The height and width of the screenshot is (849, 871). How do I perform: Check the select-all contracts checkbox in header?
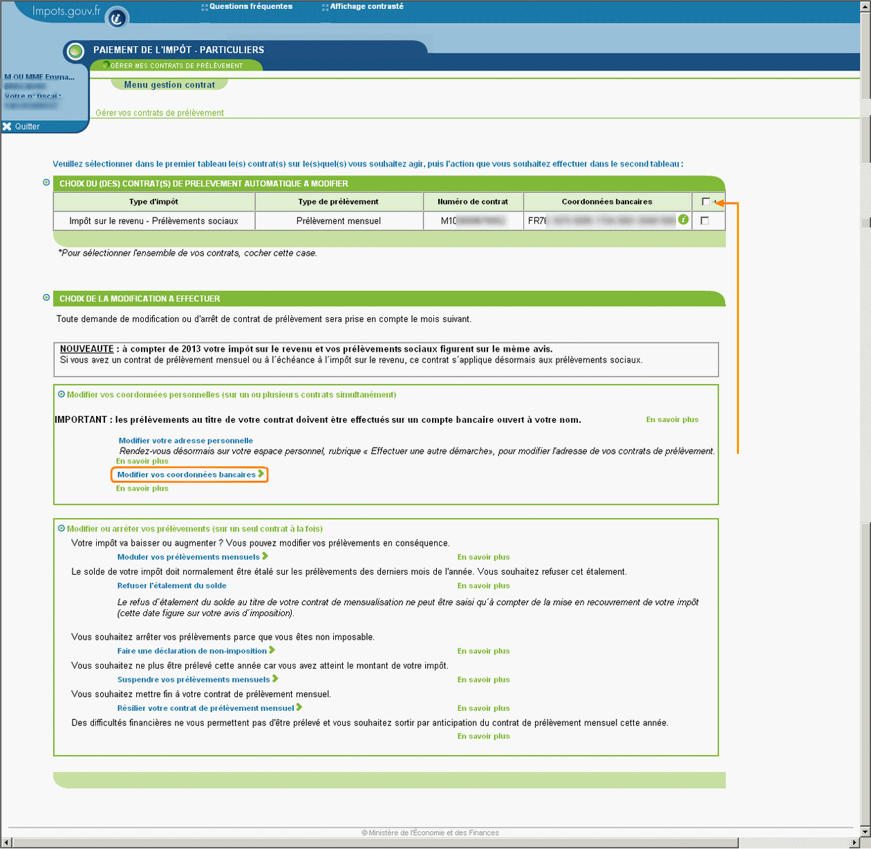706,202
